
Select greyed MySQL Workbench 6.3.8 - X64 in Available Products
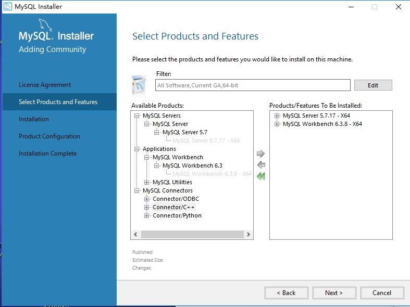[x=212, y=174]
